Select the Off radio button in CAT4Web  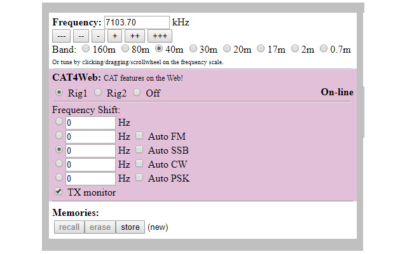137,92
